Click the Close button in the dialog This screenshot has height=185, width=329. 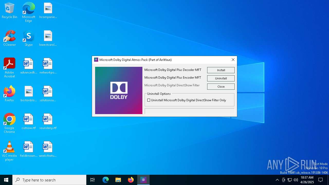221,87
